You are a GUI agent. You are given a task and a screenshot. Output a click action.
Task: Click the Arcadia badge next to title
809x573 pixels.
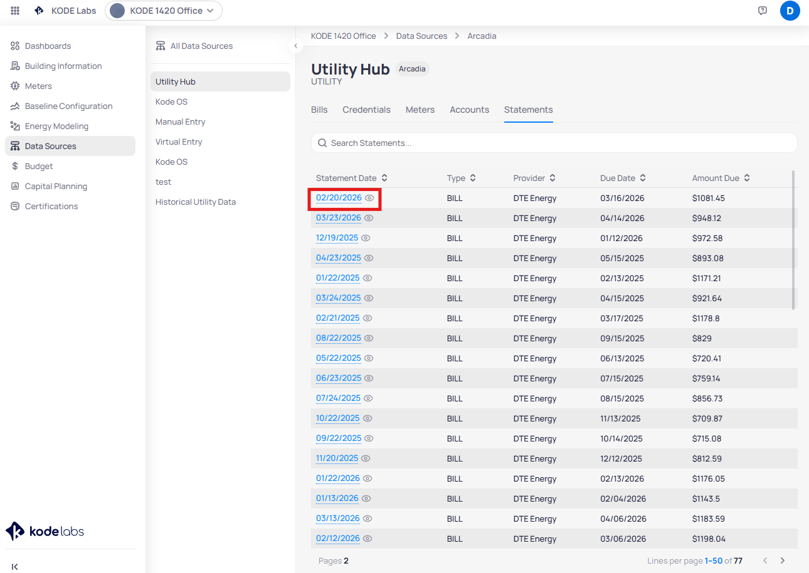click(x=412, y=69)
